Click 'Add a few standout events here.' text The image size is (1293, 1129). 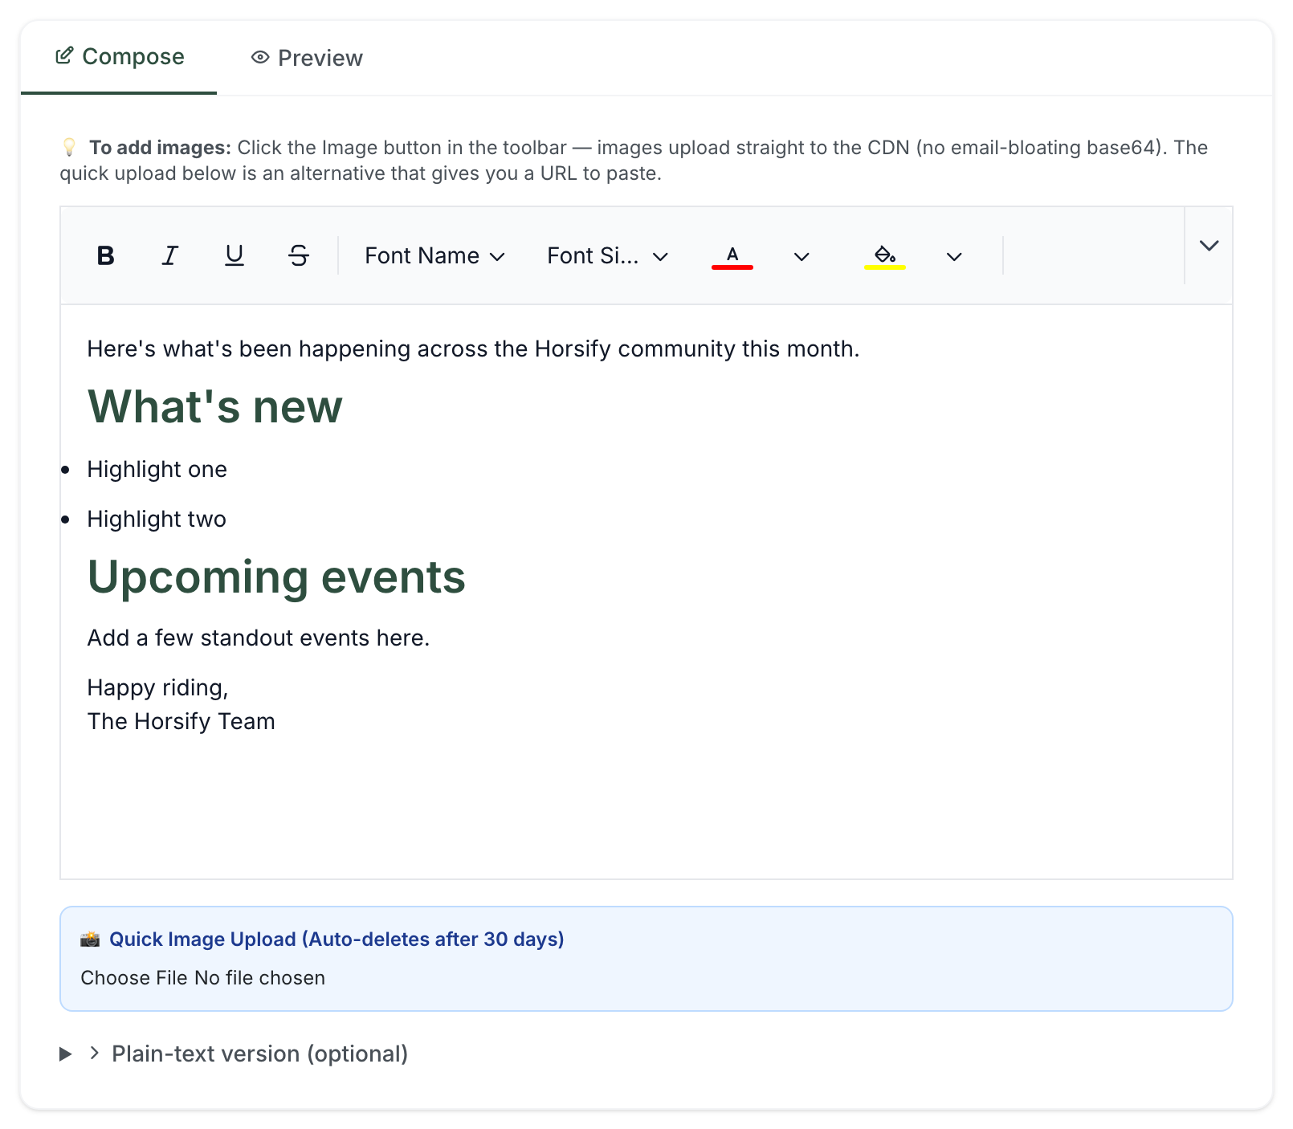pos(259,638)
